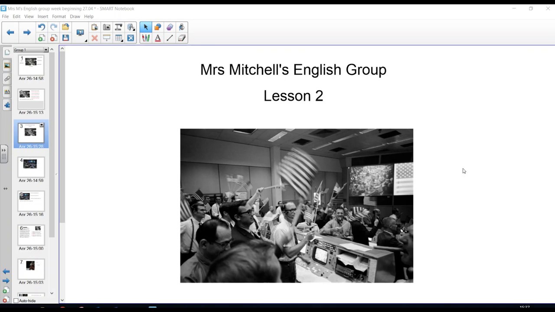This screenshot has width=555, height=312.
Task: Open the View Screens display menu
Action: 81,33
